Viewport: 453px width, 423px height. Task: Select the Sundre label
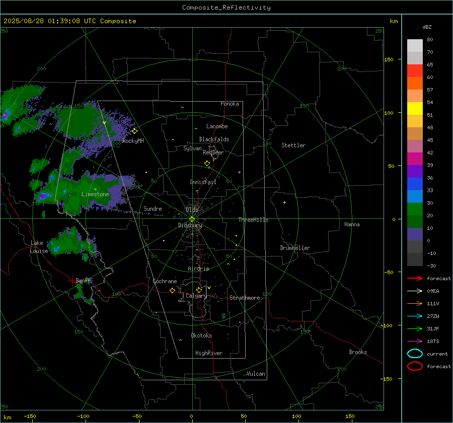(x=153, y=208)
